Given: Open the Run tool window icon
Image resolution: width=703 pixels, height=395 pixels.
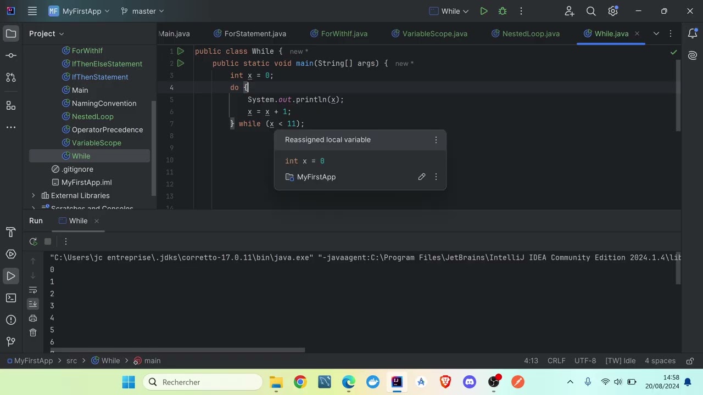Looking at the screenshot, I should [11, 276].
